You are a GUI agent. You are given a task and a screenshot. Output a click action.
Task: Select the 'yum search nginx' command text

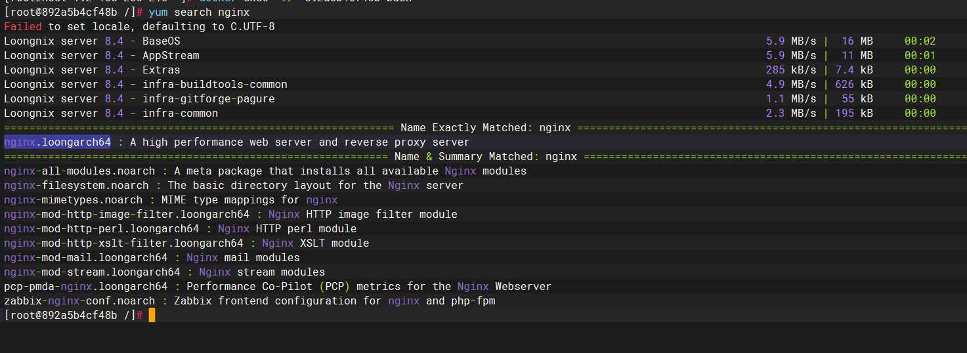[199, 12]
